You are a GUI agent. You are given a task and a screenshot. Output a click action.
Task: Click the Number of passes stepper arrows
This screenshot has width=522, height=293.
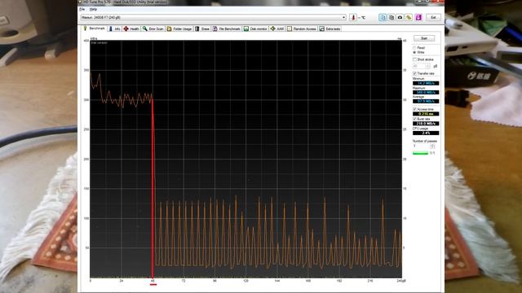[432, 146]
